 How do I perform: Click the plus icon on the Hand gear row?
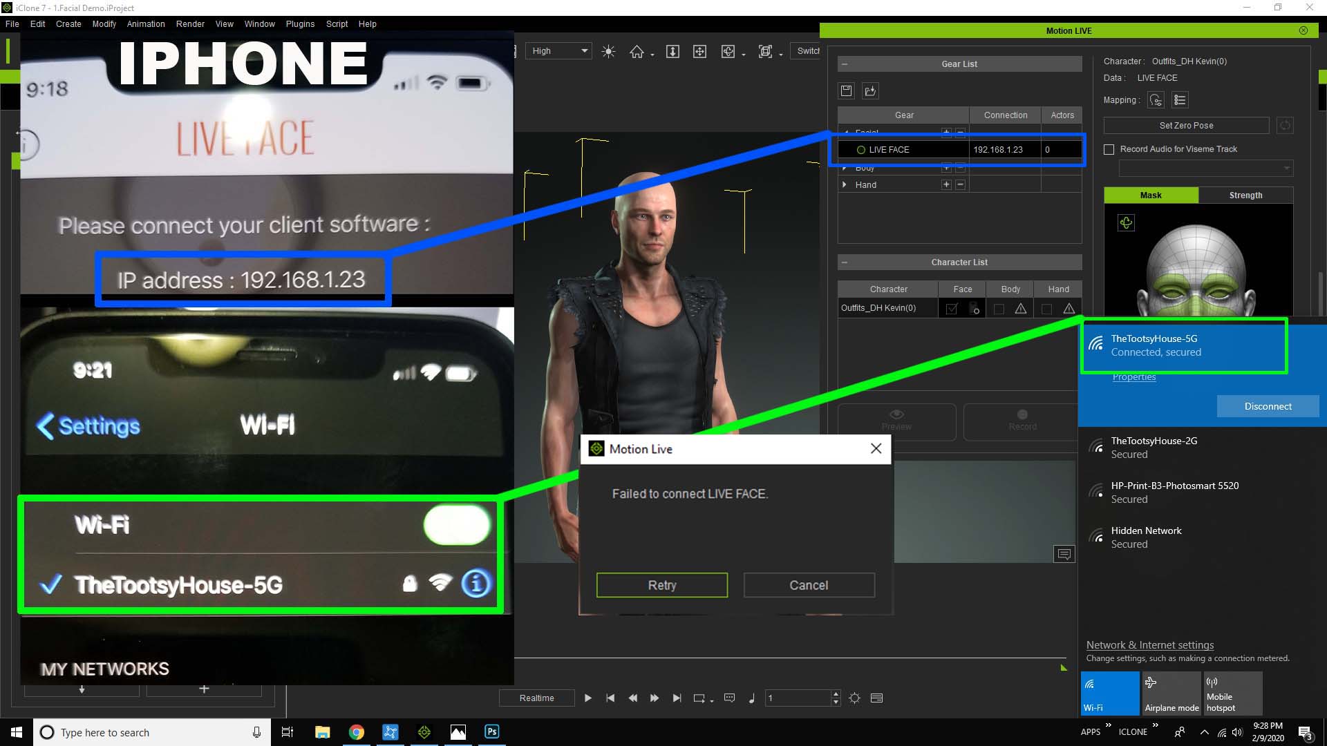946,184
